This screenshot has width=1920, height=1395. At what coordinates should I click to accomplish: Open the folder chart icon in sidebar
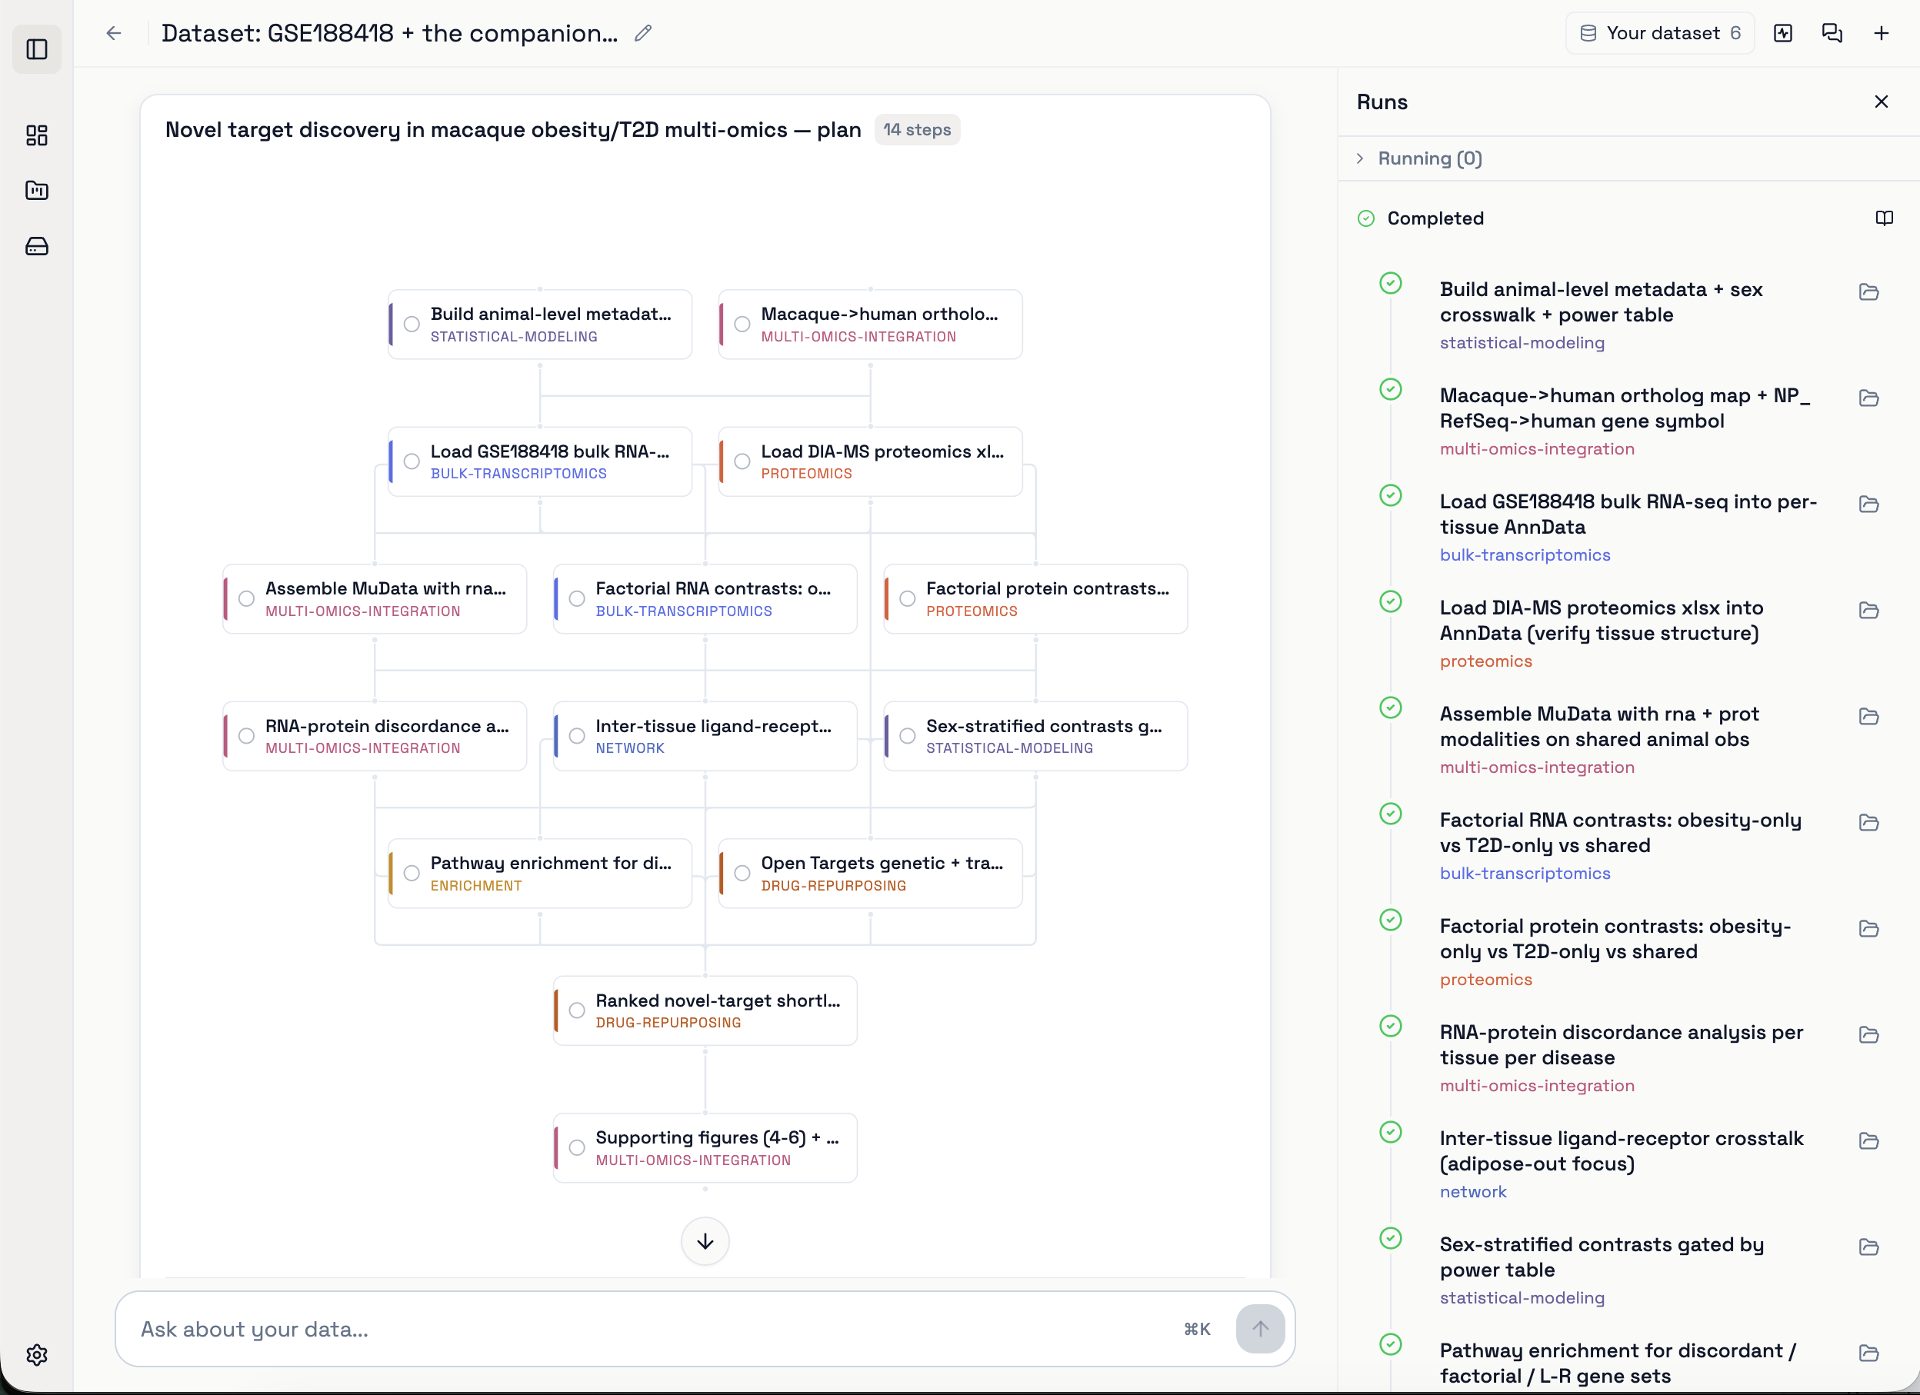(x=37, y=191)
